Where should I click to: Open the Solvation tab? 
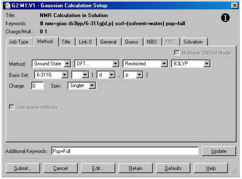coord(194,42)
